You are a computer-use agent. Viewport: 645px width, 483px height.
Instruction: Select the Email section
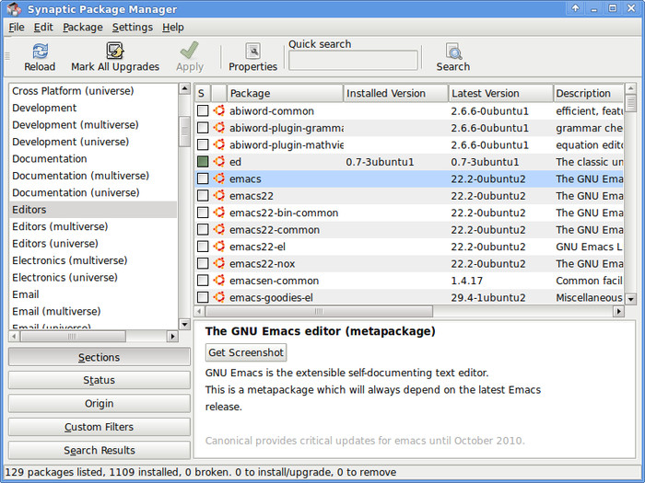click(x=93, y=294)
